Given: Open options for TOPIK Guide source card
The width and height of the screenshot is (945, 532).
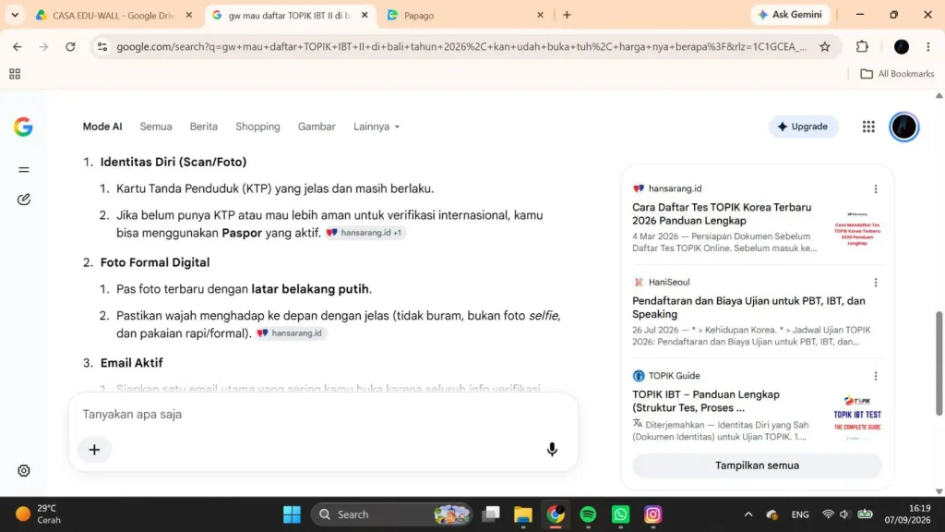Looking at the screenshot, I should click(875, 376).
